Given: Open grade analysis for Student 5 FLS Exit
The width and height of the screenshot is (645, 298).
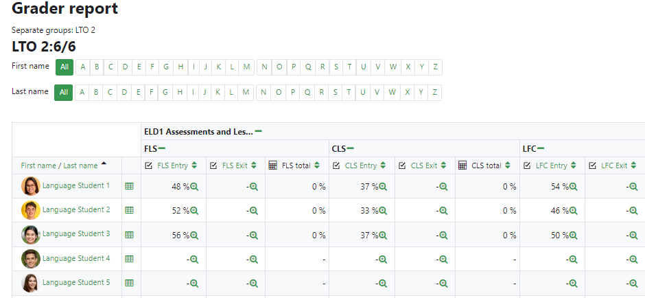Looking at the screenshot, I should tap(253, 283).
